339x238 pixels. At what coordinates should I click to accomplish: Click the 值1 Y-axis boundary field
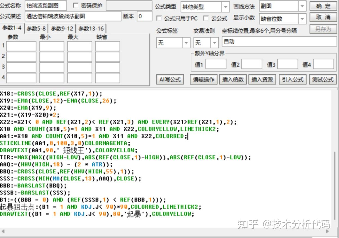tap(216, 64)
